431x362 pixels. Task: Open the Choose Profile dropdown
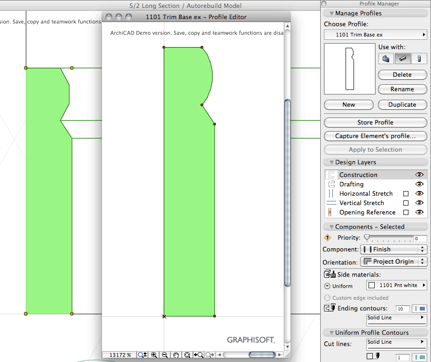pyautogui.click(x=375, y=35)
